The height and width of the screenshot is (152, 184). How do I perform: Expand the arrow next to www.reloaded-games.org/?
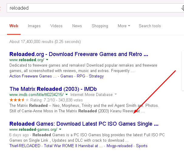tap(60, 129)
